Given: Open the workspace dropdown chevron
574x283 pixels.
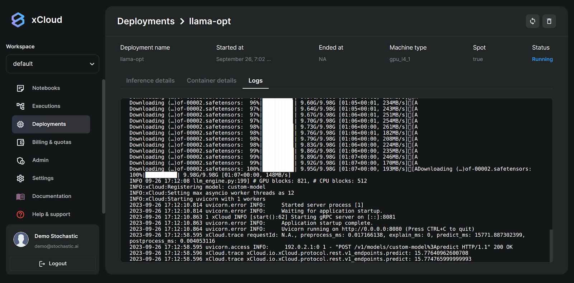Looking at the screenshot, I should coord(92,64).
